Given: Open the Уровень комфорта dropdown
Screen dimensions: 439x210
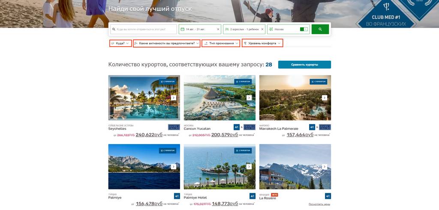Looking at the screenshot, I should pyautogui.click(x=262, y=43).
